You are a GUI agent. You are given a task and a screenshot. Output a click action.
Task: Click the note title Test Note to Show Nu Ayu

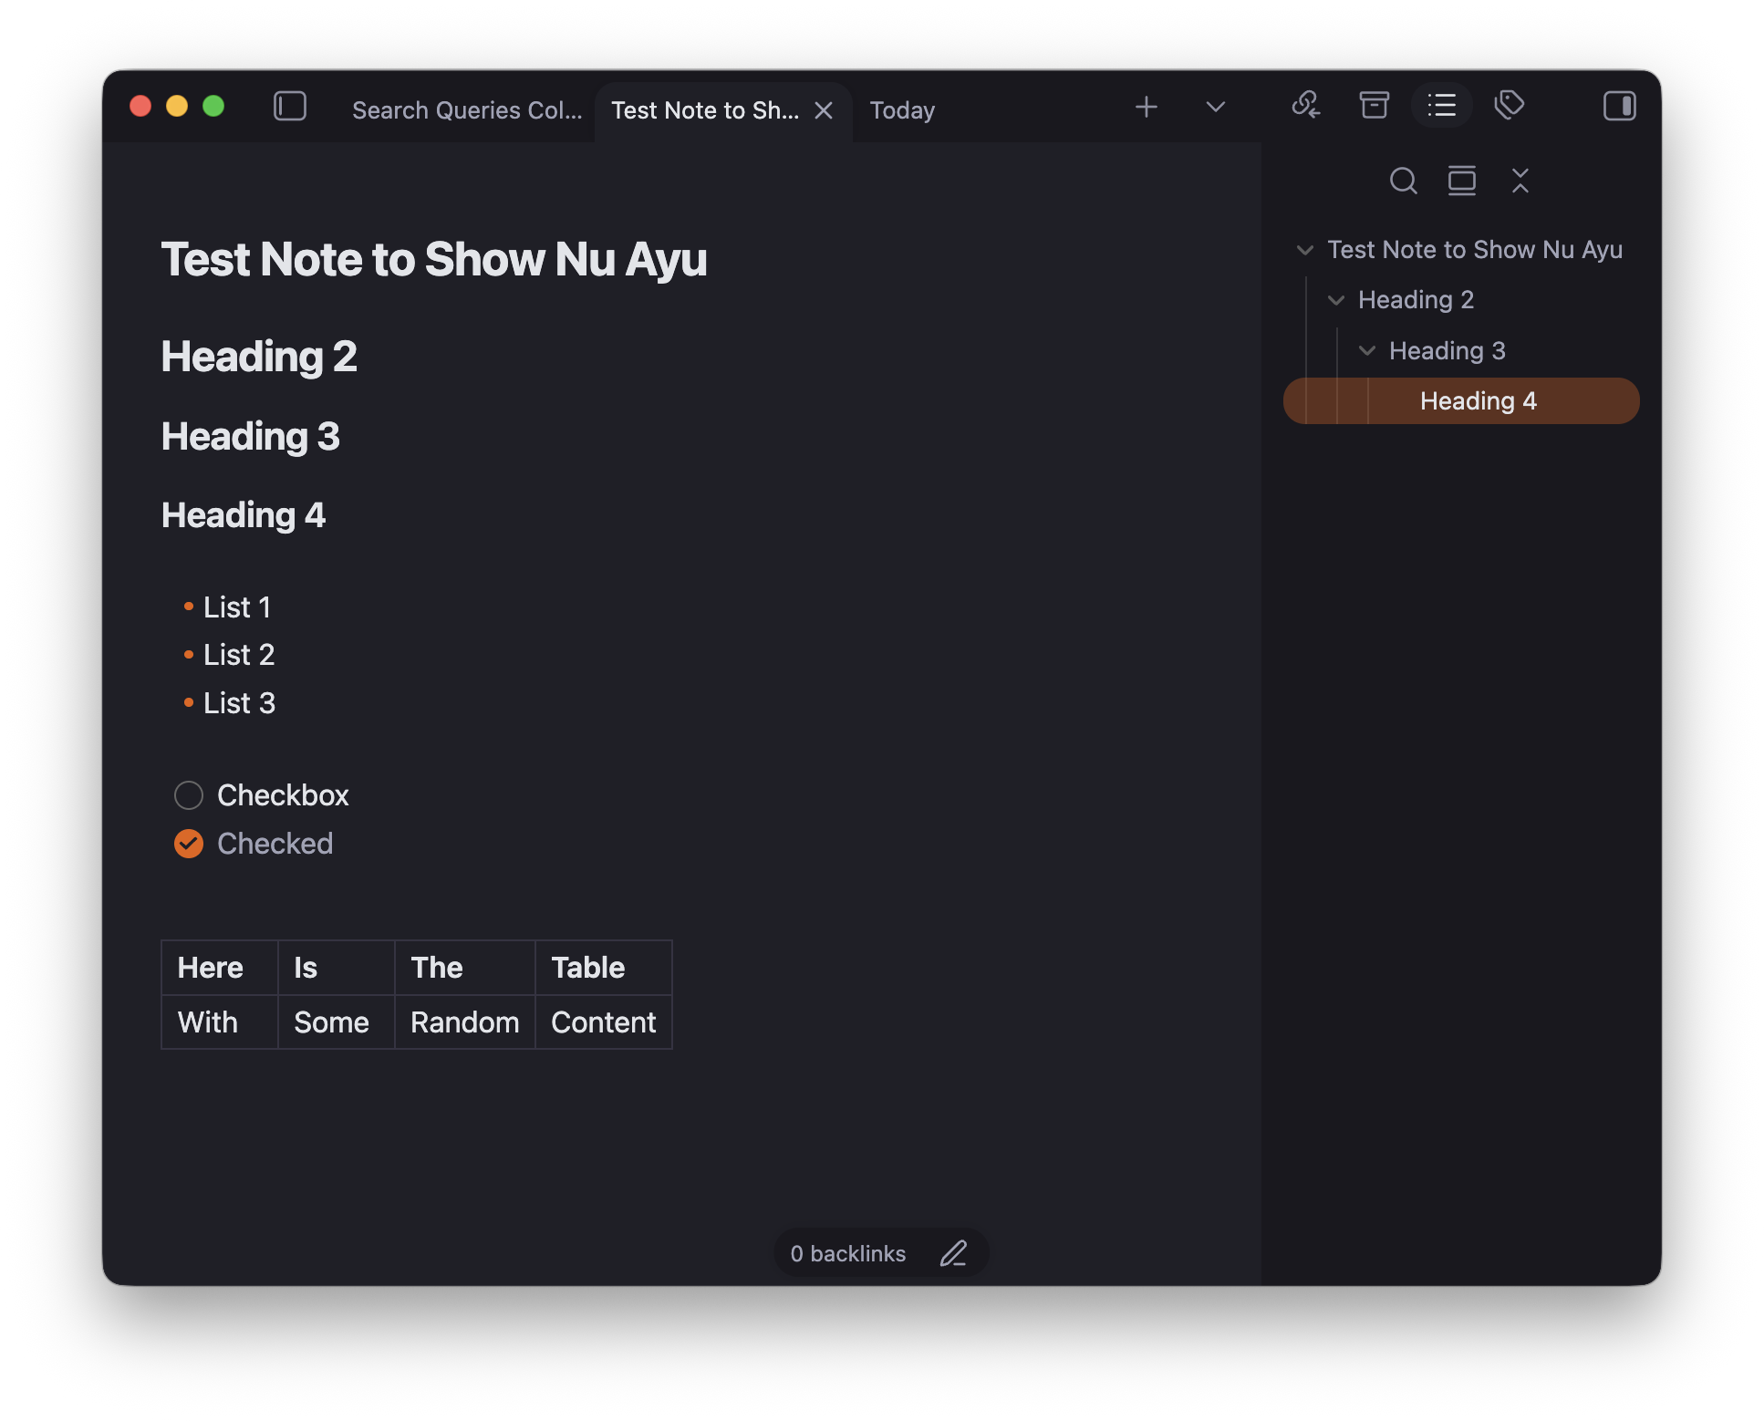434,259
